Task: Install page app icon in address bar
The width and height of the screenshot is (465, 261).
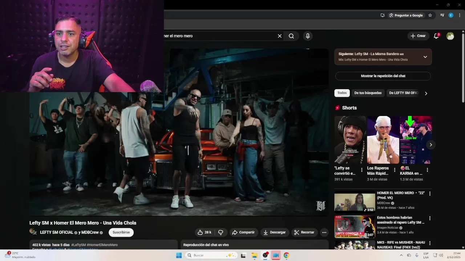Action: point(383,15)
